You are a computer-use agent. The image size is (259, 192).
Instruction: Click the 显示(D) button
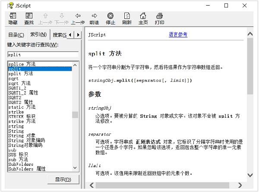click(63, 179)
